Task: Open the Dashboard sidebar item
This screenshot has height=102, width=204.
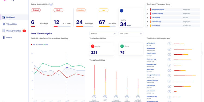Action: 14,17
